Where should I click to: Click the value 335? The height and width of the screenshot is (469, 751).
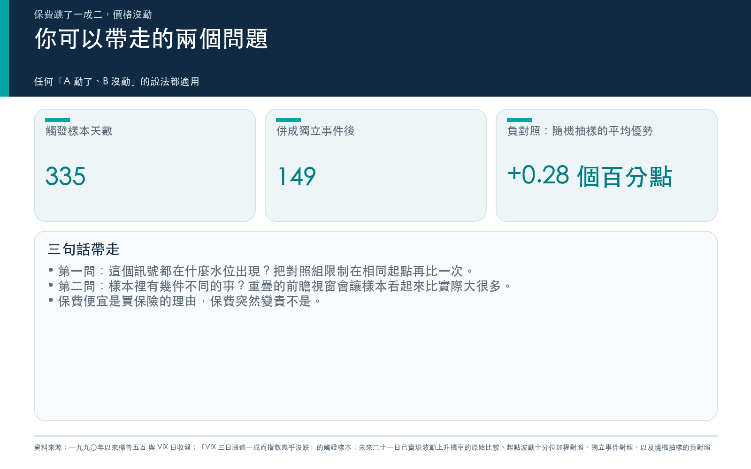tap(65, 177)
